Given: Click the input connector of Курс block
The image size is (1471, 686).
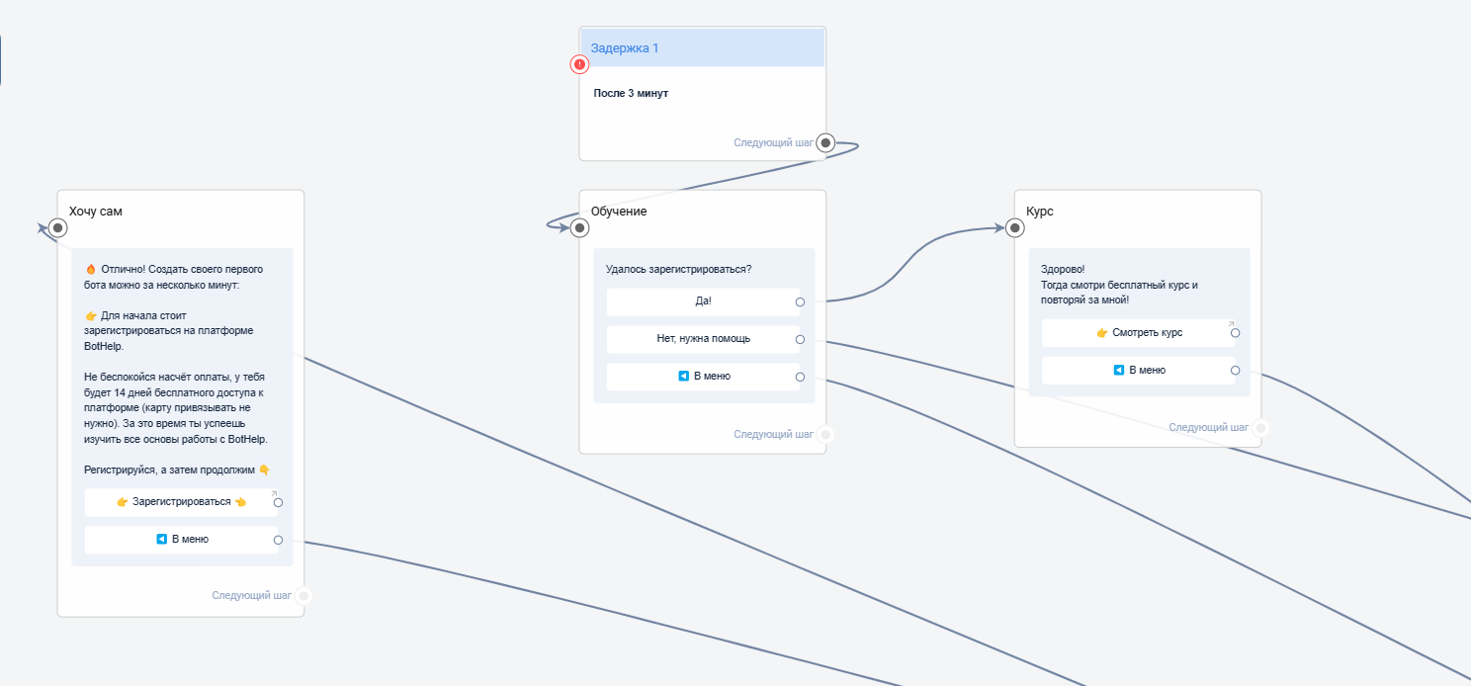Looking at the screenshot, I should [x=1015, y=228].
